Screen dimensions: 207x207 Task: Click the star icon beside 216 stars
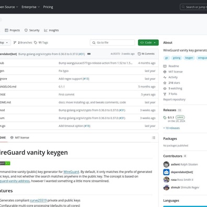[x=165, y=83]
